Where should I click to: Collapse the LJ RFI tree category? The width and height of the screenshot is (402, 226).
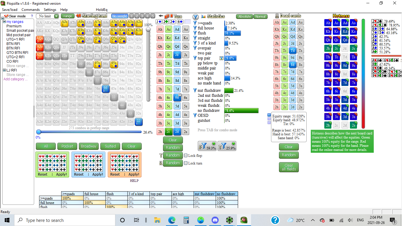click(x=4, y=70)
